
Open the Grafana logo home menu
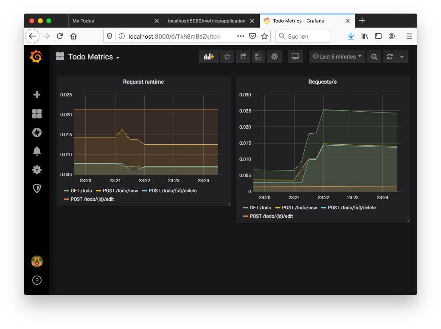tap(36, 56)
